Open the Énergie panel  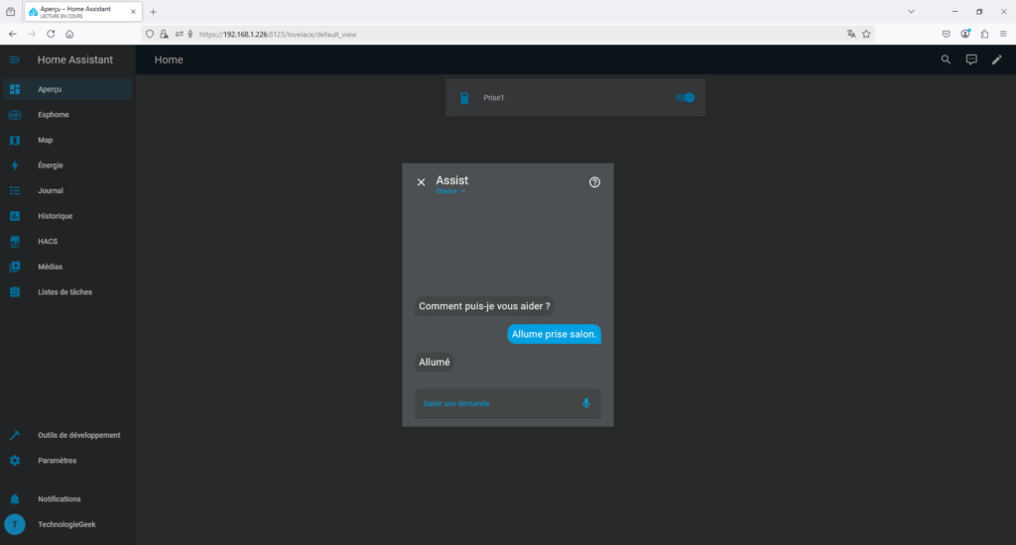(x=67, y=165)
